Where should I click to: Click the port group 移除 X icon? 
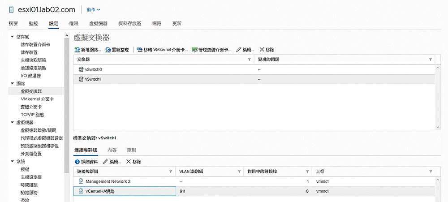click(128, 162)
